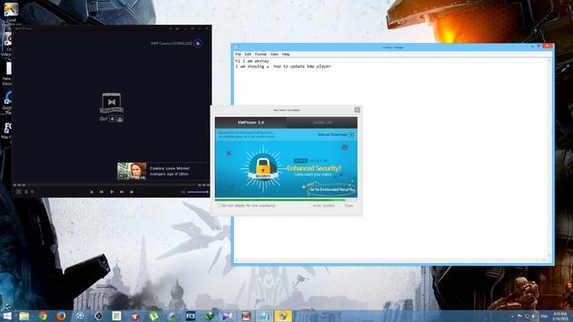Click the KMPlayer seek bar
This screenshot has width=573, height=322.
tap(111, 185)
